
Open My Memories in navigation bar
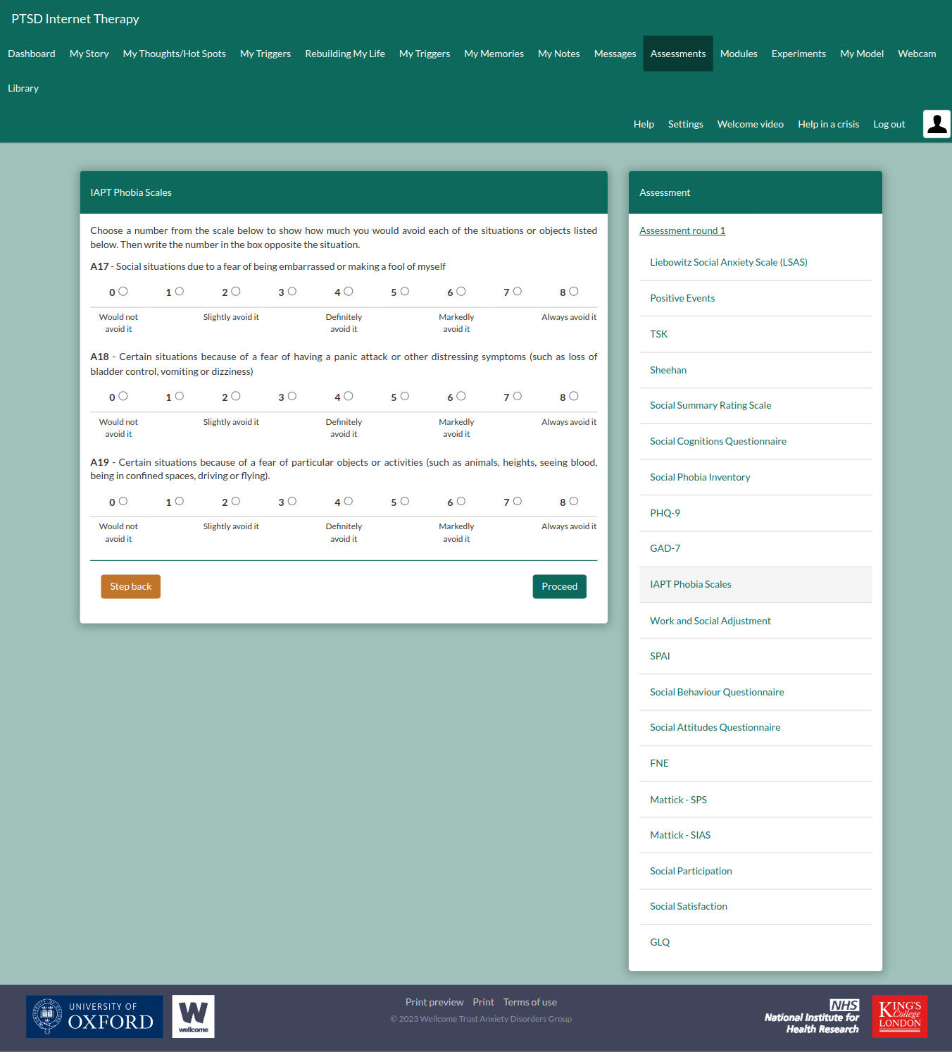point(494,54)
